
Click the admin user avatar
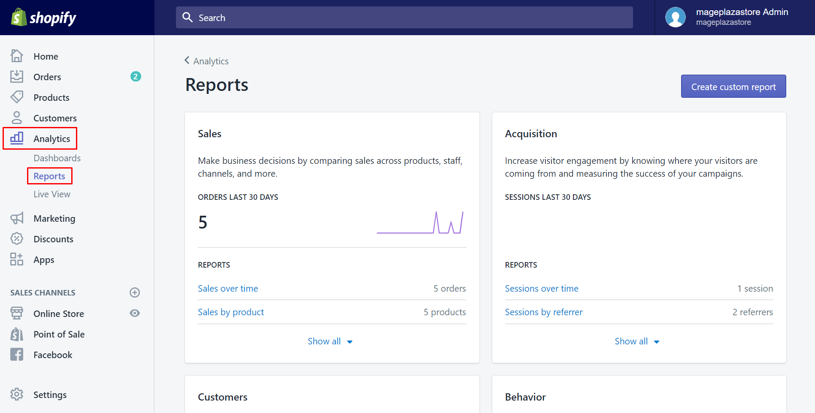click(x=676, y=17)
